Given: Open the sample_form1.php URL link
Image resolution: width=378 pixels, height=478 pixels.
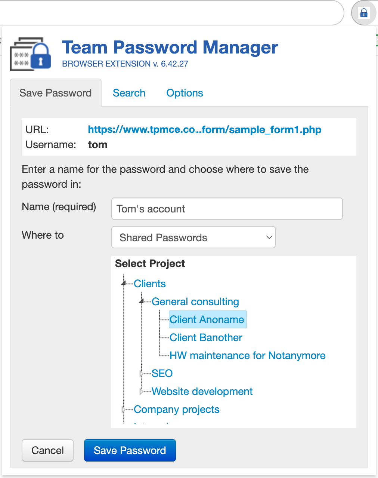Looking at the screenshot, I should tap(204, 129).
